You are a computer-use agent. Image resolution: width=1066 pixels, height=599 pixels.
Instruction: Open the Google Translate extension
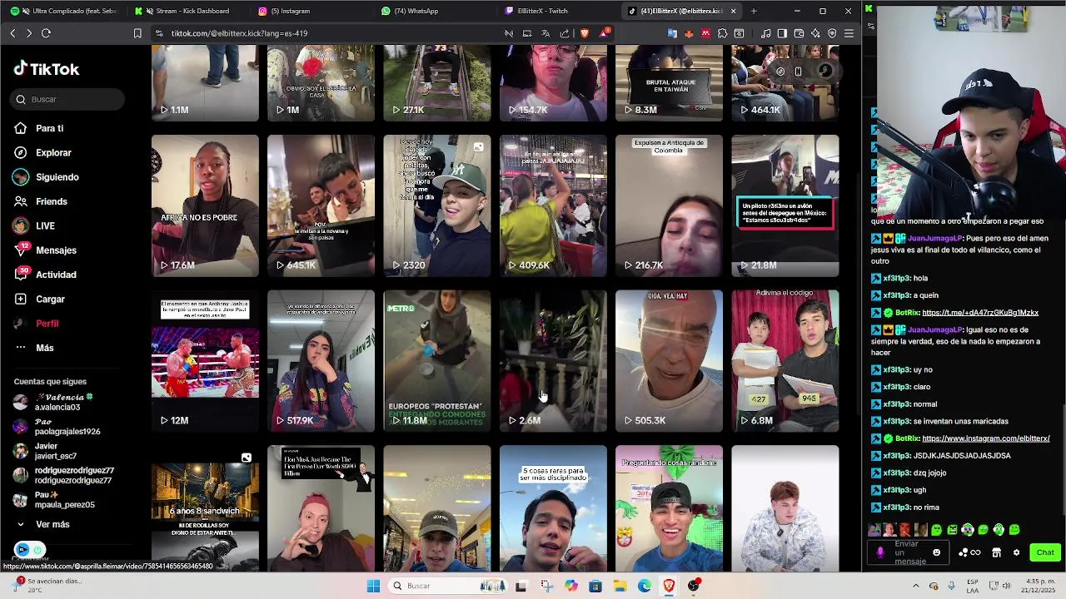pyautogui.click(x=672, y=33)
